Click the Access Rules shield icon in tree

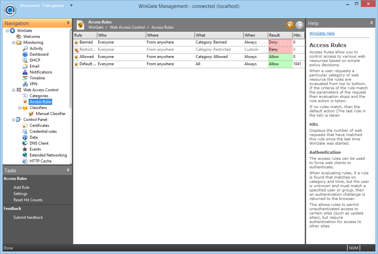(x=25, y=102)
